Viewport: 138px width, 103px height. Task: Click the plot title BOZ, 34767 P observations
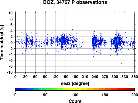(75, 2)
